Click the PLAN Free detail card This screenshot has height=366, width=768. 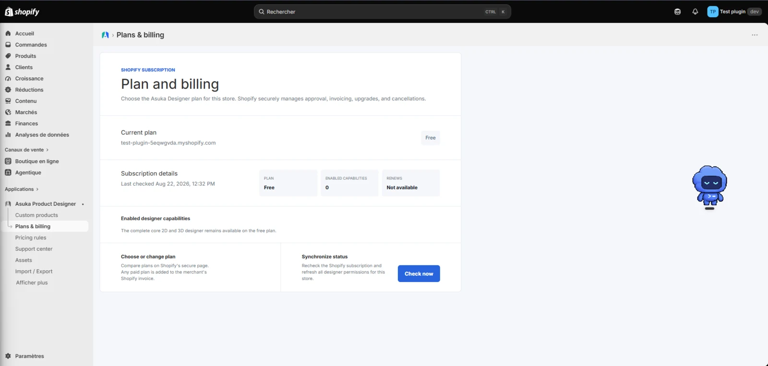[x=288, y=183]
